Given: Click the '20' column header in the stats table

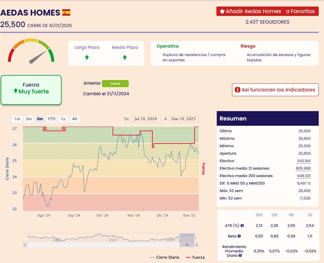Looking at the screenshot, I should click(x=310, y=215).
